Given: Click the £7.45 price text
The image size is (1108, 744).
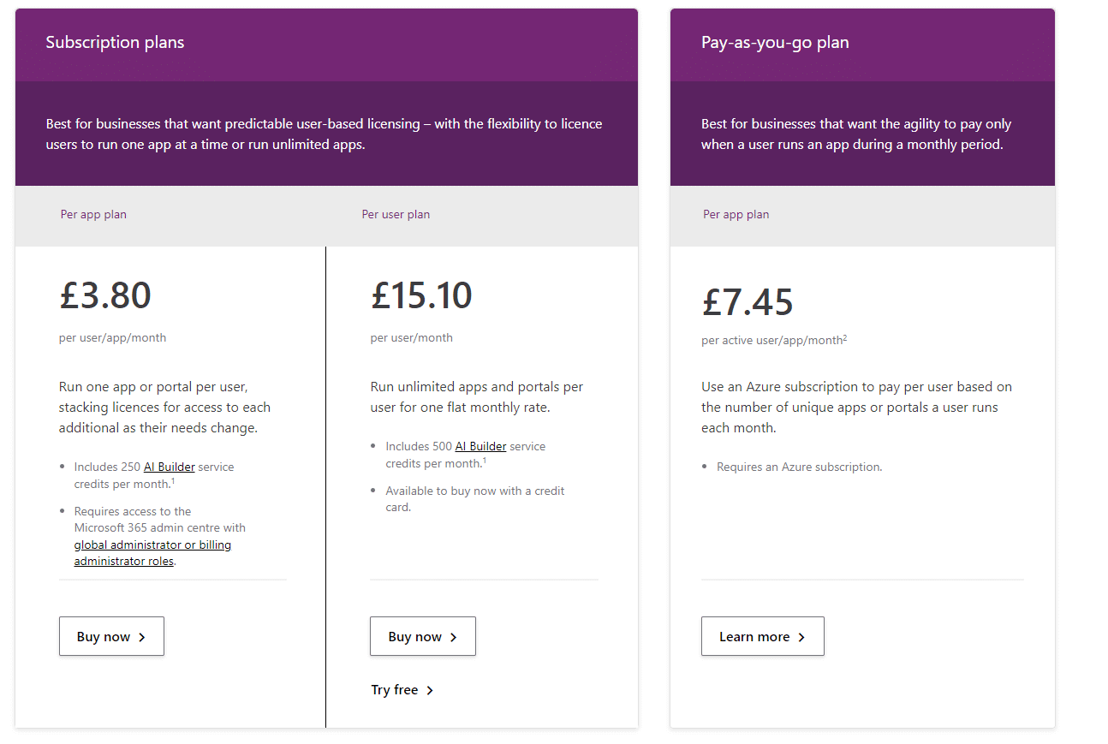Looking at the screenshot, I should tap(748, 301).
